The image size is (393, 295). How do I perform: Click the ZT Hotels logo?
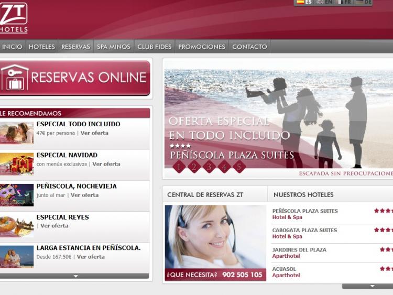click(x=14, y=17)
